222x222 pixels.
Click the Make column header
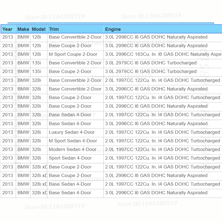(x=23, y=29)
